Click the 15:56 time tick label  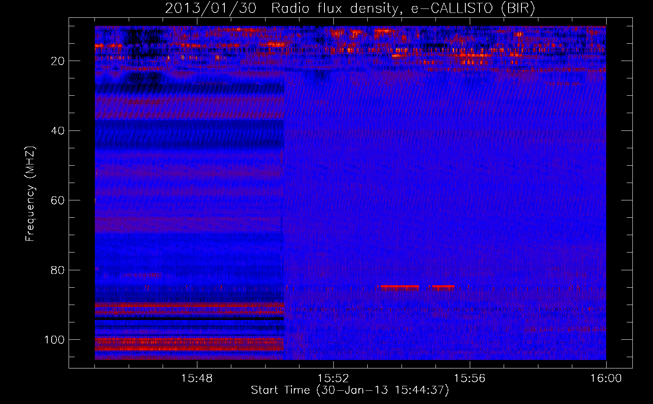(470, 379)
